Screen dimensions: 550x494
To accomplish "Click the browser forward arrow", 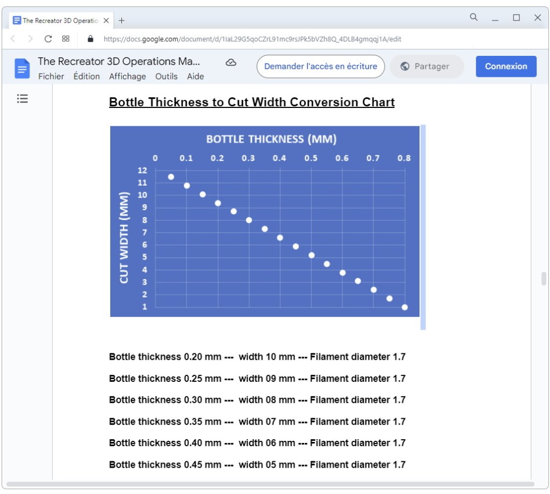I will 30,39.
